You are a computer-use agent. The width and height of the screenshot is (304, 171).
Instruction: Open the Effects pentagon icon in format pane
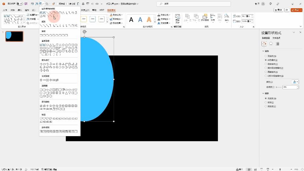(271, 44)
